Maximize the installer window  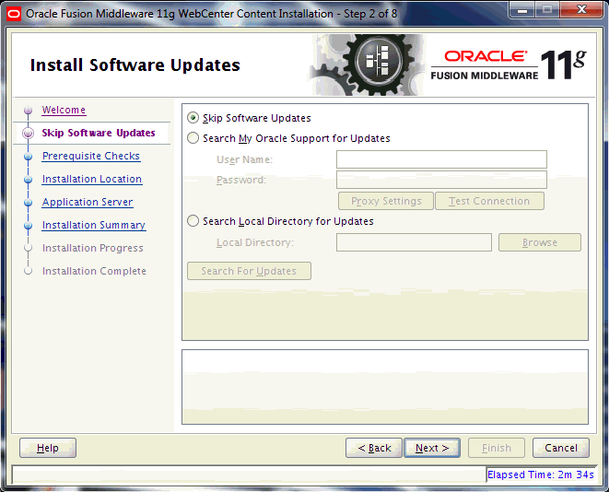tap(547, 9)
